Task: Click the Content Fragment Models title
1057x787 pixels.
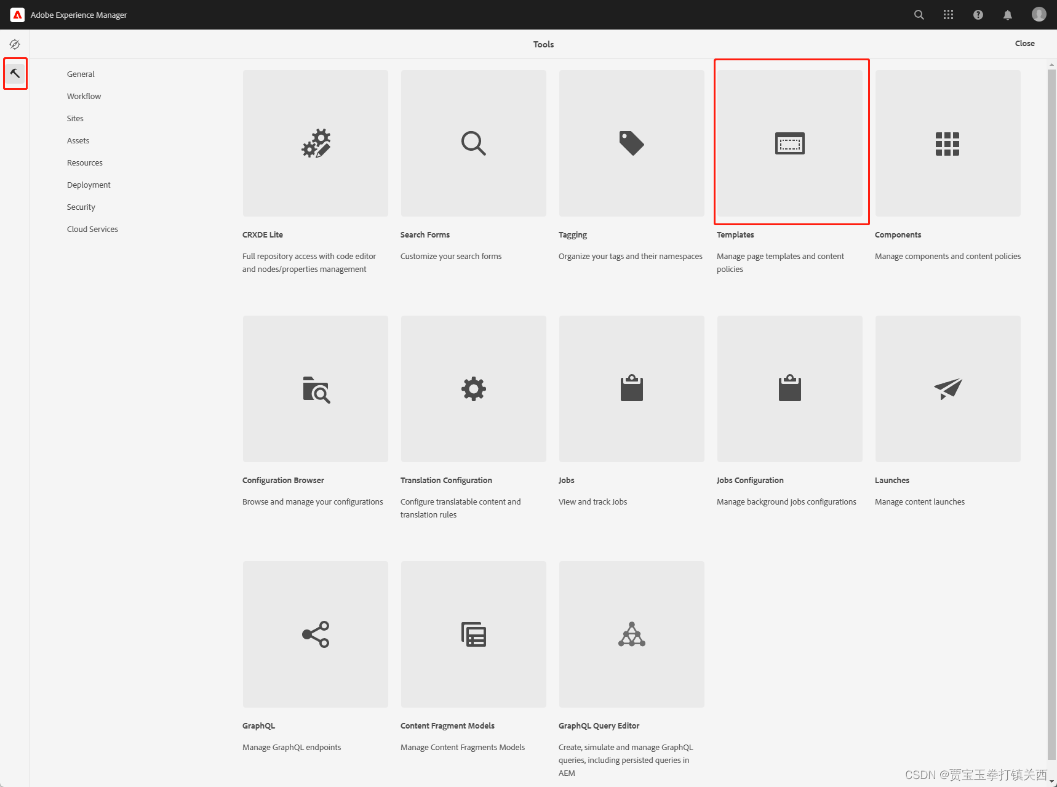Action: [x=447, y=726]
